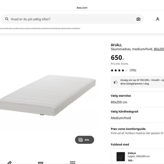Click the shopping basket icon in credit banner
Screen dimensions: 164x164
115,82
